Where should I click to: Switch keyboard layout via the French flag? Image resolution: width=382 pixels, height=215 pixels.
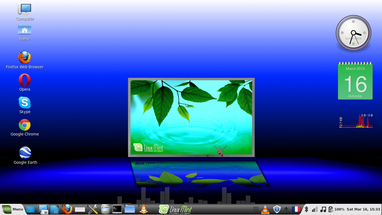click(296, 209)
